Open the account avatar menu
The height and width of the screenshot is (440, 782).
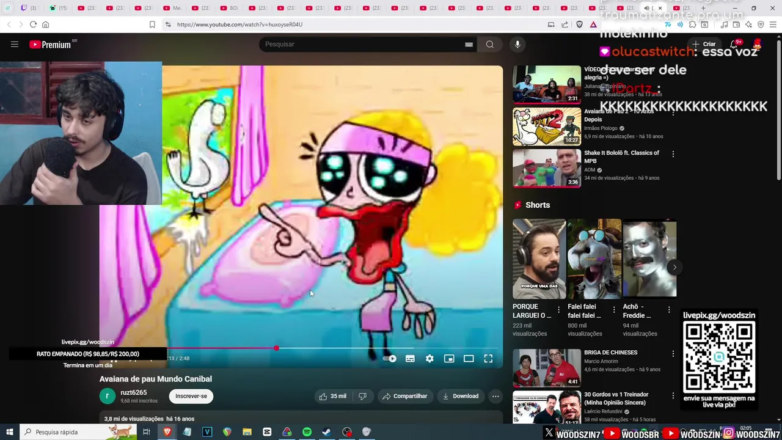(758, 44)
